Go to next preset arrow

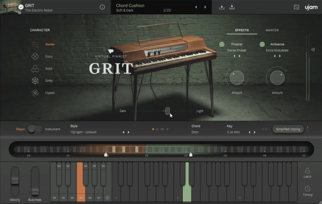pyautogui.click(x=205, y=7)
